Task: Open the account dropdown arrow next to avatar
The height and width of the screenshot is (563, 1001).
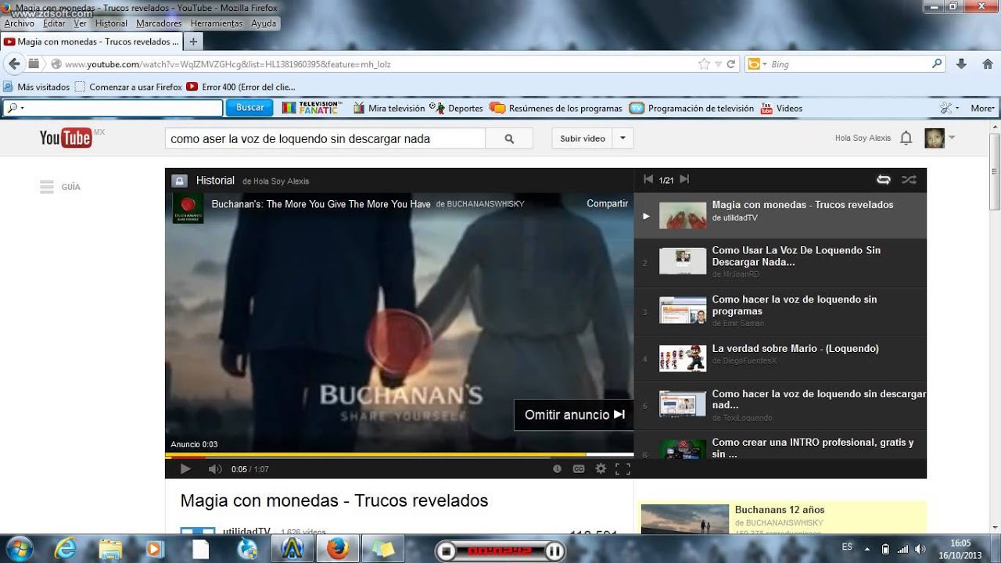Action: (952, 138)
